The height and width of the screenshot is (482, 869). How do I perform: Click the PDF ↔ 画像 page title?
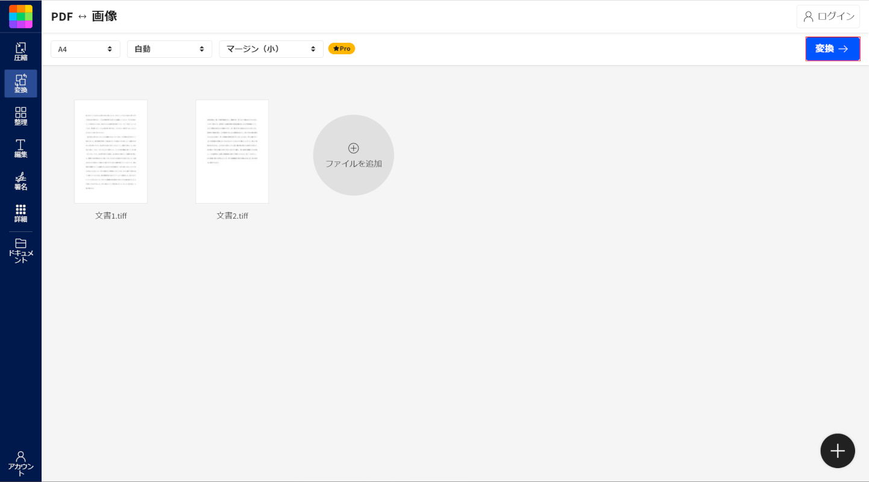pos(84,16)
